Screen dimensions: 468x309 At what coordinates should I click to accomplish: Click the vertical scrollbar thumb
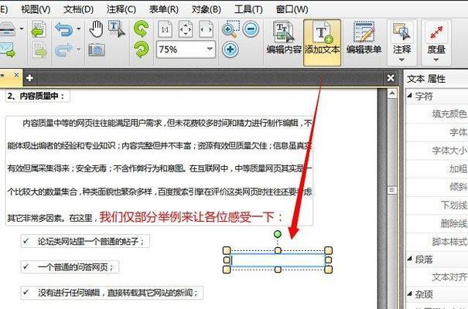pyautogui.click(x=392, y=190)
